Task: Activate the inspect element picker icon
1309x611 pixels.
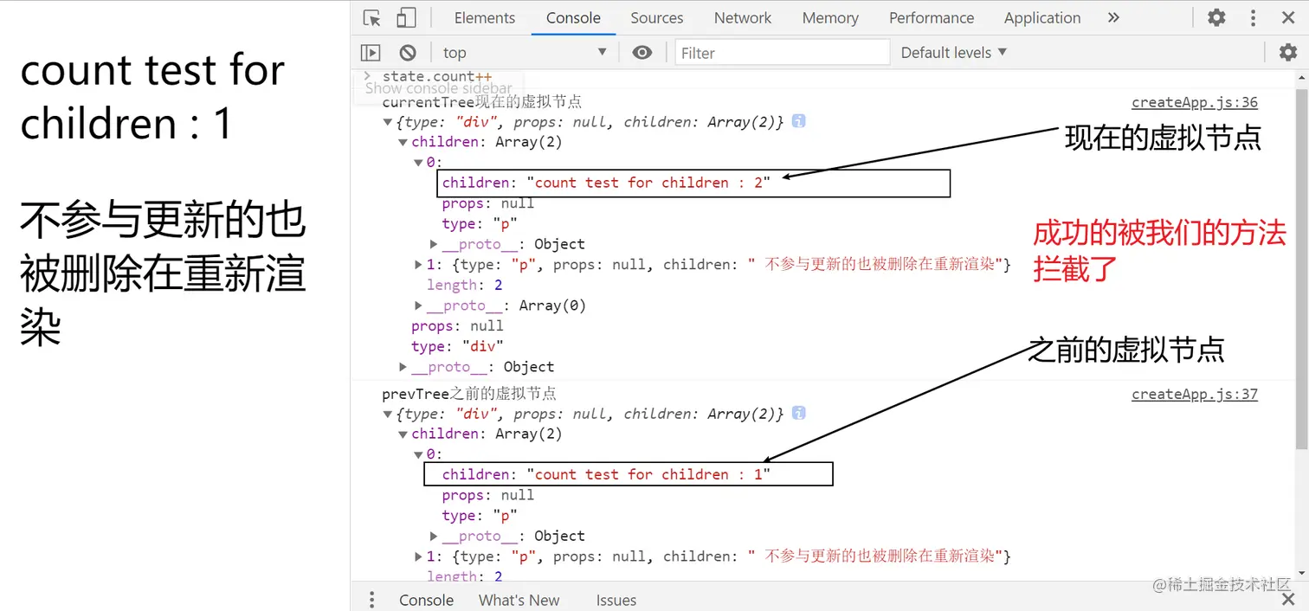Action: 372,18
